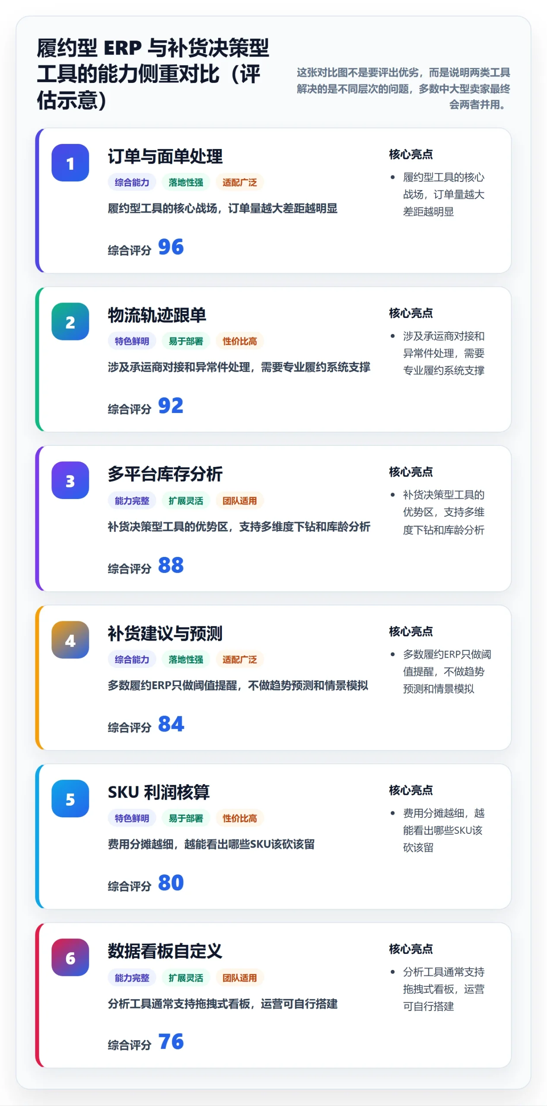The width and height of the screenshot is (547, 1106).
Task: Click 核心亮点 heading in 物流轨迹跟单 card
Action: click(411, 313)
